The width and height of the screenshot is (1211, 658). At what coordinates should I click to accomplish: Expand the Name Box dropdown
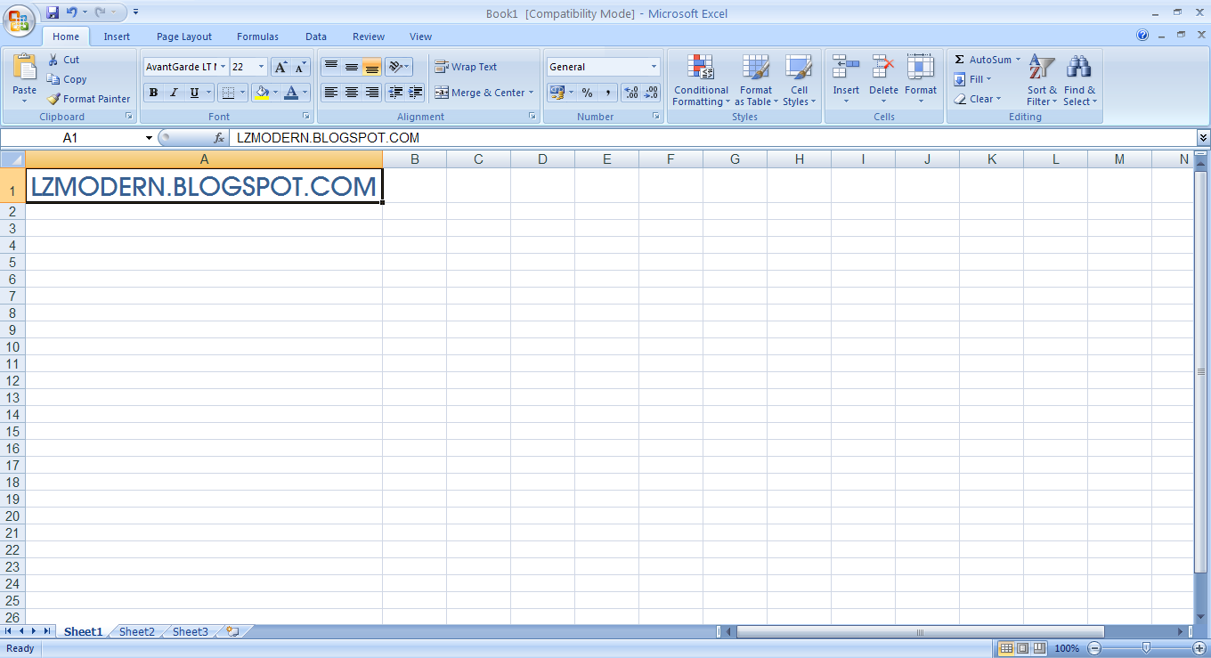click(149, 138)
